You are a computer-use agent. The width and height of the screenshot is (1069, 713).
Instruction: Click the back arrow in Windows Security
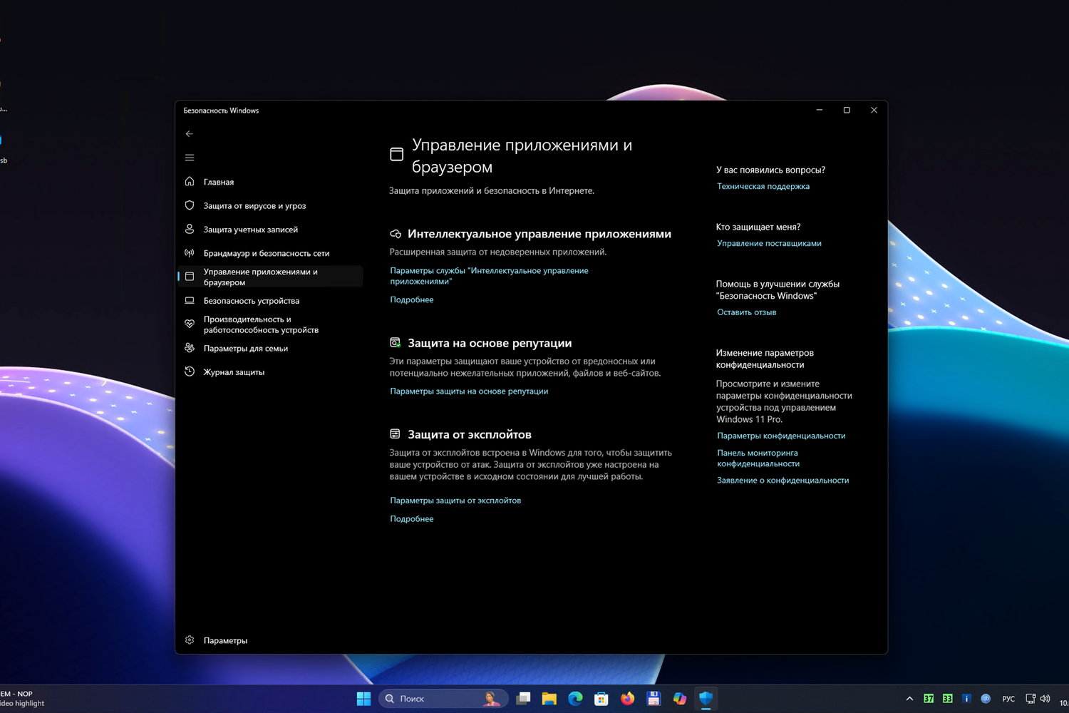pos(190,133)
